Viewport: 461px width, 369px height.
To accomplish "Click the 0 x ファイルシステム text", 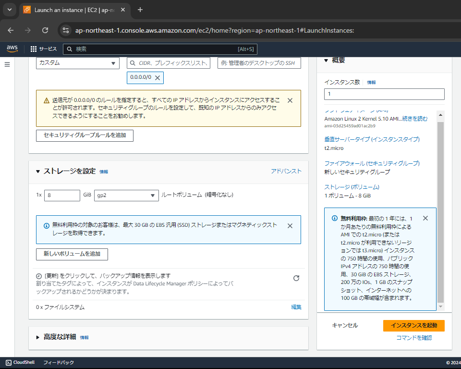I will pos(61,307).
